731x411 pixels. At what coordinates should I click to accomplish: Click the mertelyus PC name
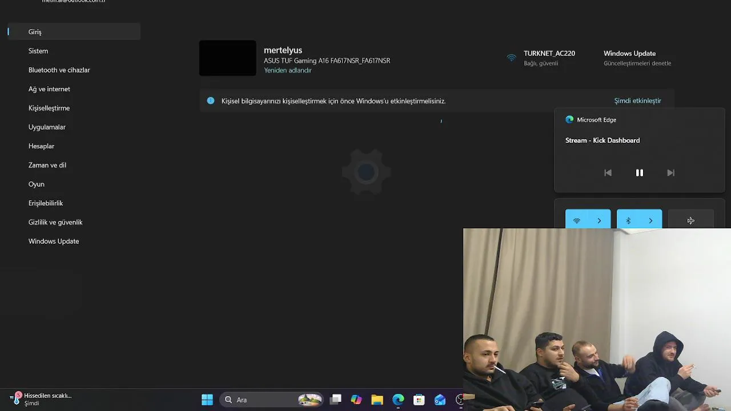(x=283, y=50)
